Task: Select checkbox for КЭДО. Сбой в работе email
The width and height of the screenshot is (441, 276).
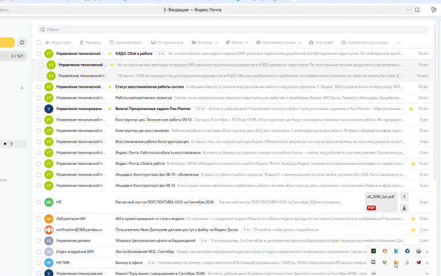Action: (38, 54)
